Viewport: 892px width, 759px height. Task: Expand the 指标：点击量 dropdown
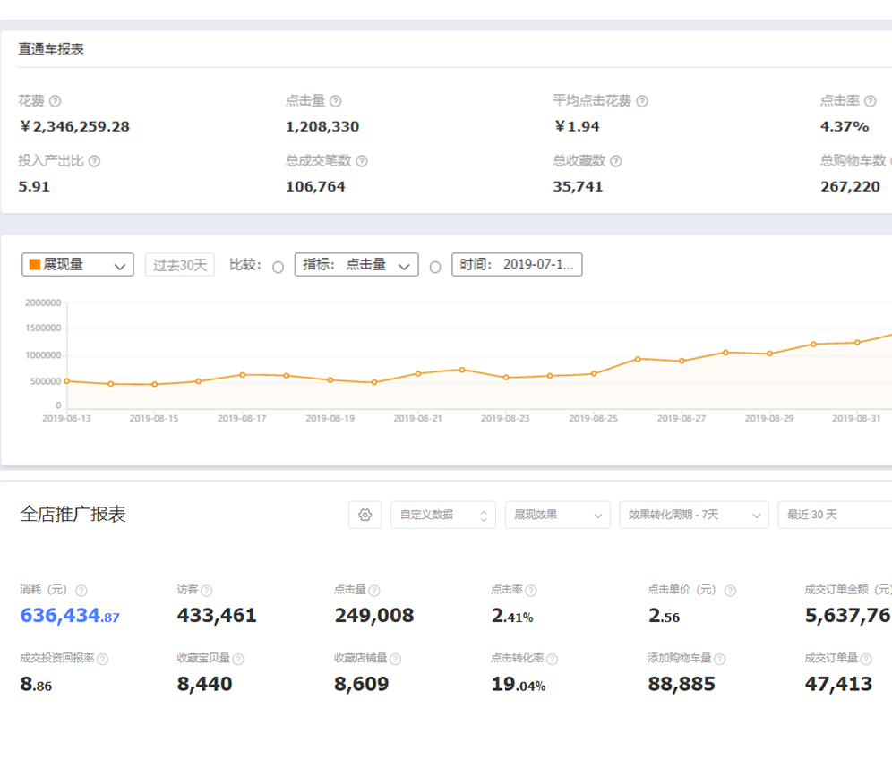(x=356, y=265)
